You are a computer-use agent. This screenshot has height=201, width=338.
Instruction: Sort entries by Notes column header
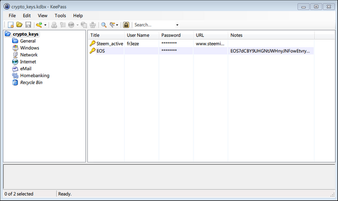tap(271, 35)
